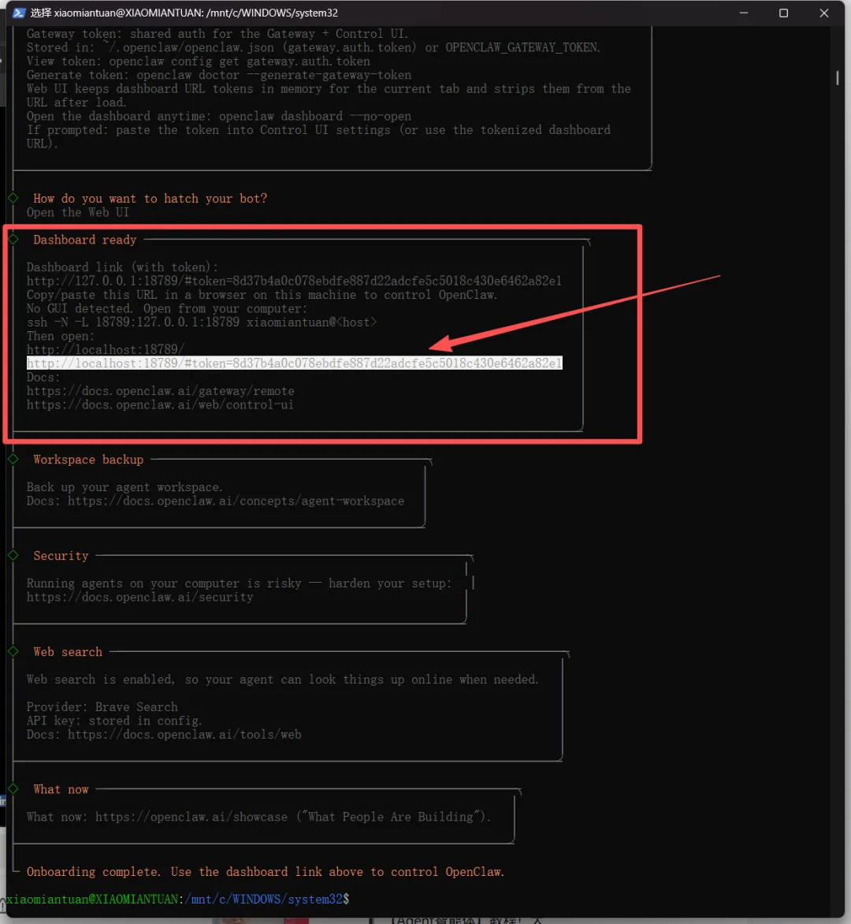This screenshot has height=924, width=851.
Task: Click the 'Copy/paste this URL in a browser' line
Action: click(x=262, y=295)
